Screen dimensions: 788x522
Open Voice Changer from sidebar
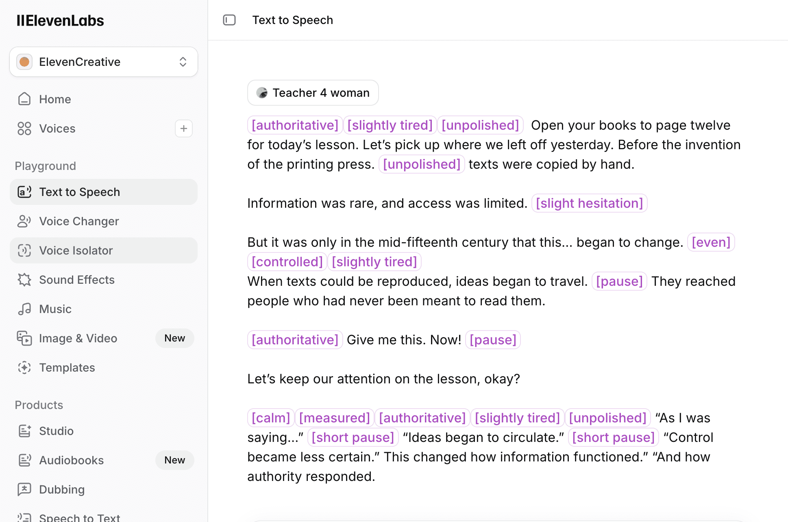pyautogui.click(x=79, y=221)
